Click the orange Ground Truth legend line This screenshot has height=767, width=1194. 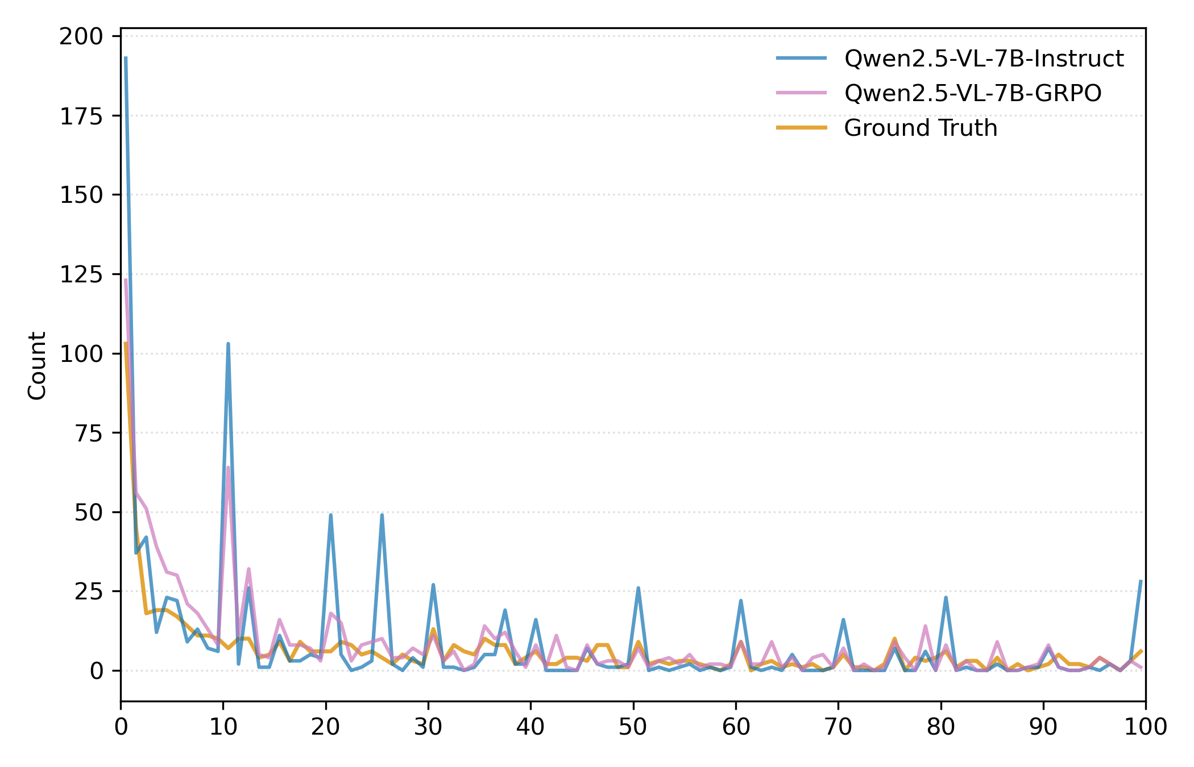(801, 128)
